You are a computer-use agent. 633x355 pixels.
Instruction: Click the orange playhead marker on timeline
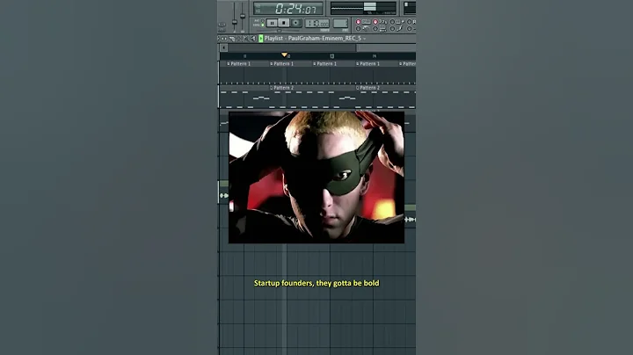pos(284,54)
